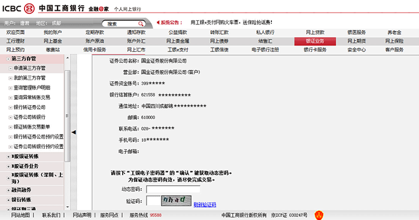Click the sidebar scroll down arrow
419x220 pixels.
tap(67, 207)
